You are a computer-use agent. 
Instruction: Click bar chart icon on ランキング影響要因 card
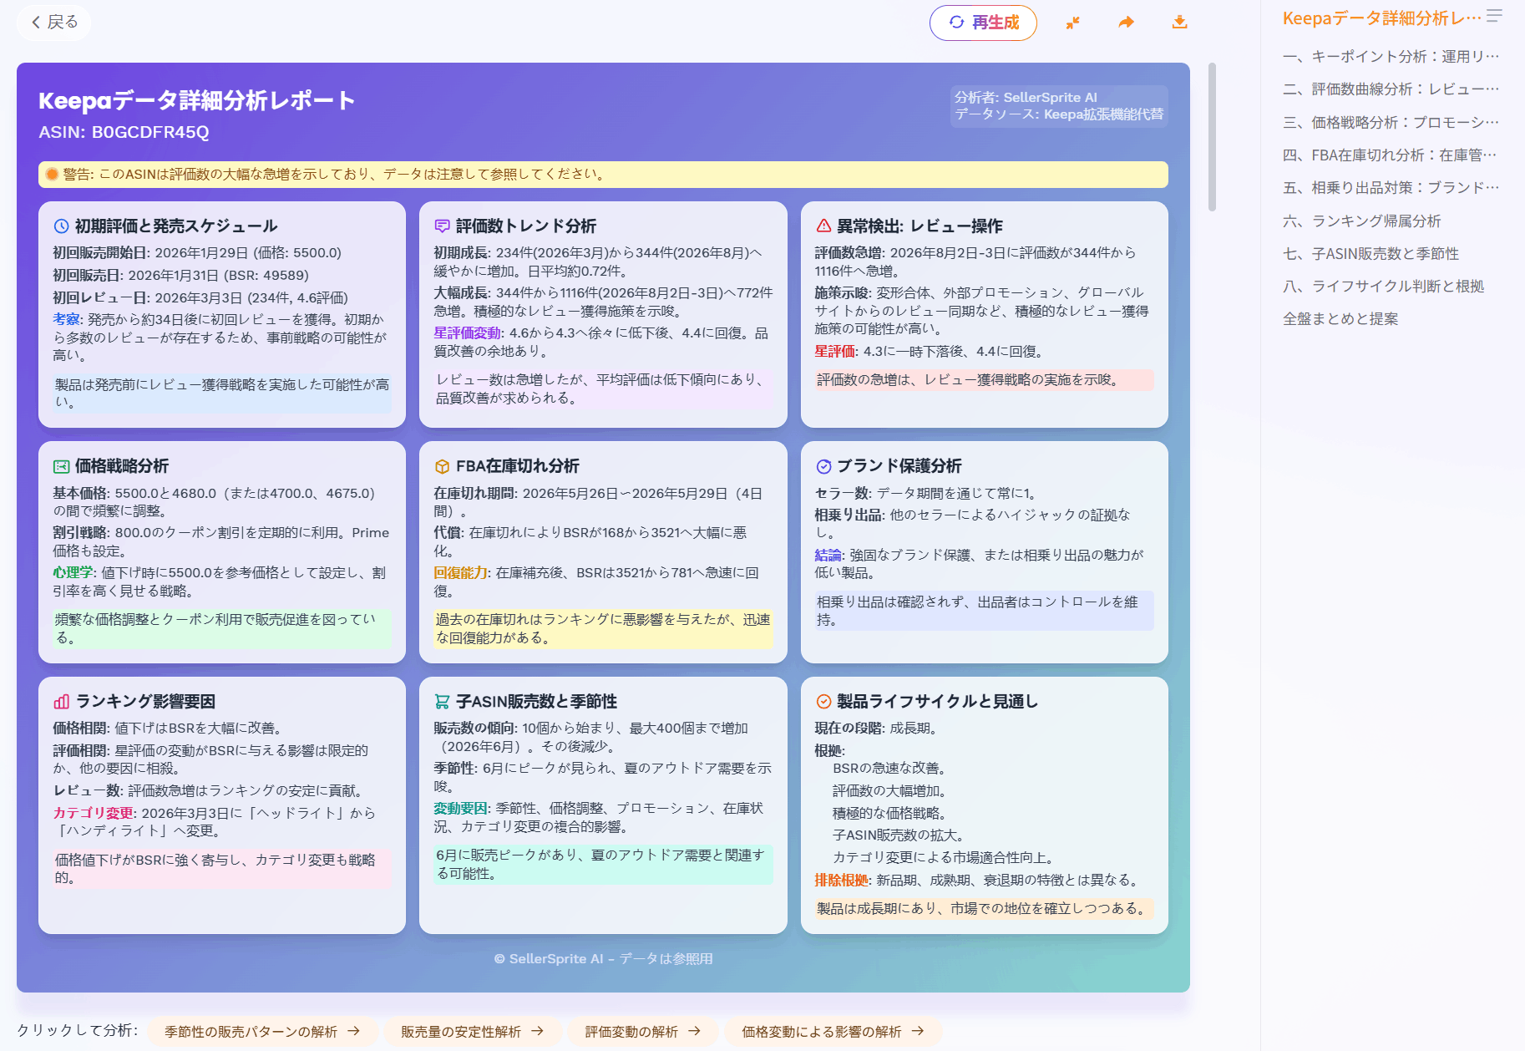coord(61,702)
